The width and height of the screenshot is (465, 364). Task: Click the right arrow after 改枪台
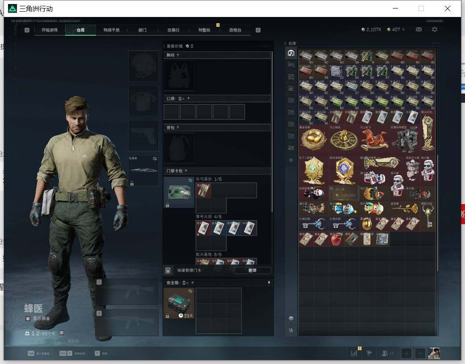pyautogui.click(x=258, y=30)
